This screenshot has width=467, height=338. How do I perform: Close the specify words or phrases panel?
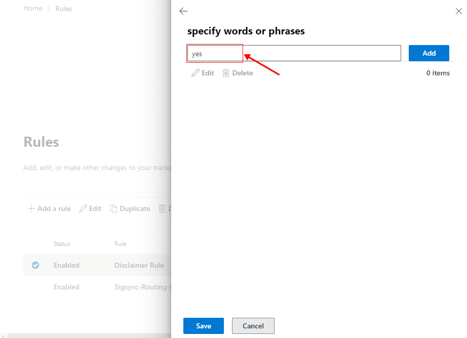458,11
